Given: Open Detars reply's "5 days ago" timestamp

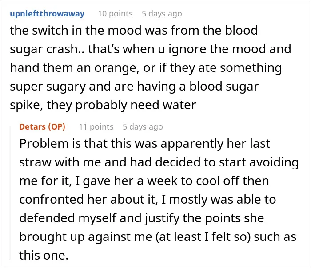Looking at the screenshot, I should [143, 127].
